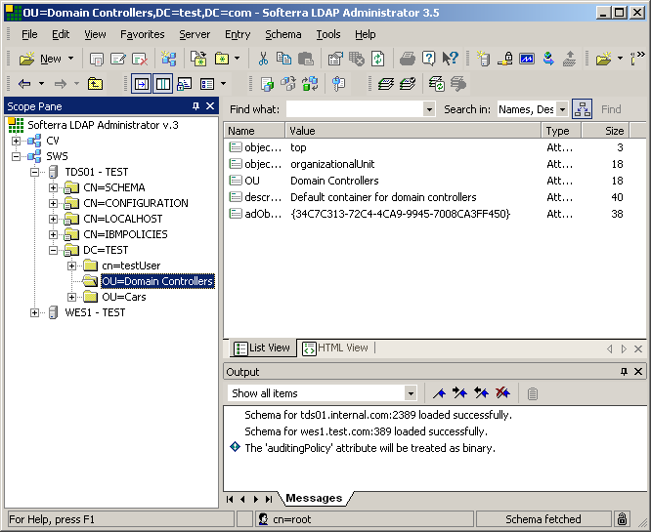This screenshot has height=532, width=651.
Task: Click the context help pointer icon
Action: click(x=451, y=59)
